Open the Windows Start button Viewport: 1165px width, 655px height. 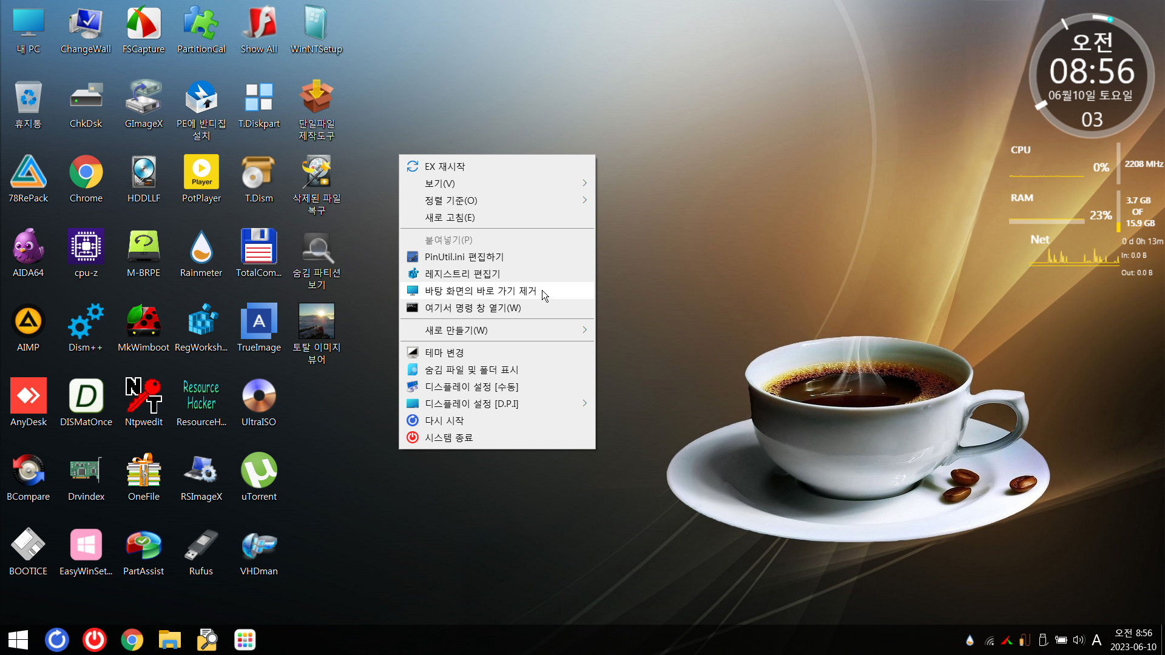click(x=18, y=640)
